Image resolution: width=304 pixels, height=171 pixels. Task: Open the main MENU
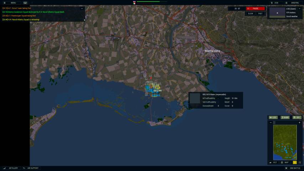[10, 2]
